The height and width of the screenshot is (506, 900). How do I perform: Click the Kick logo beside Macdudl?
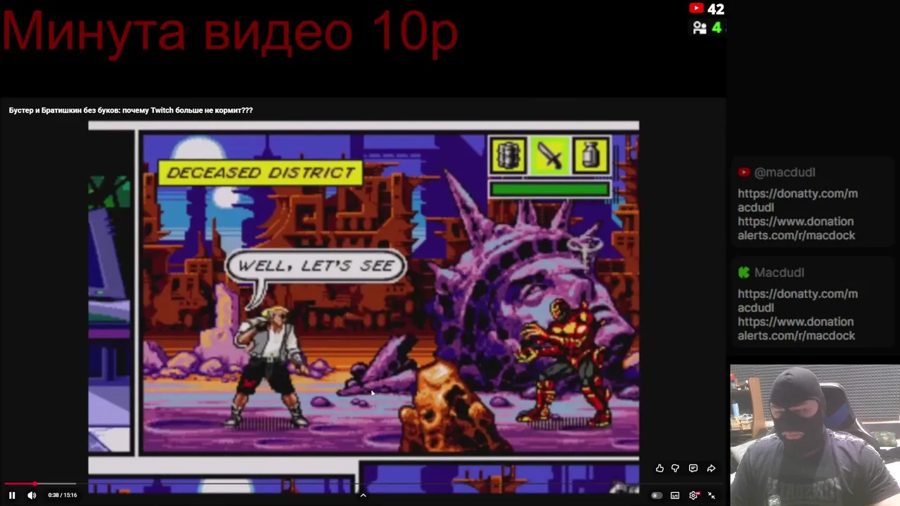click(744, 273)
